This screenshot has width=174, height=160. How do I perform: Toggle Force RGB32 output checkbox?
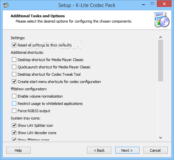(x=14, y=111)
